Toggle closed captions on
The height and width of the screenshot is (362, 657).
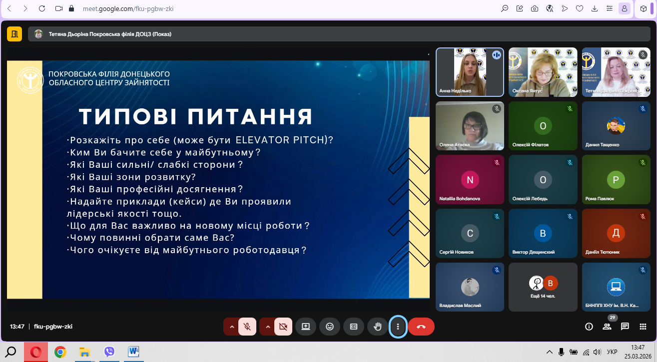[x=354, y=327]
